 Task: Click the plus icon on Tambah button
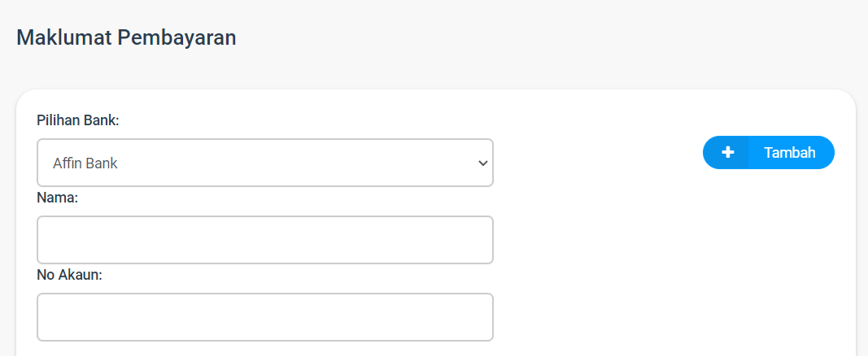727,152
